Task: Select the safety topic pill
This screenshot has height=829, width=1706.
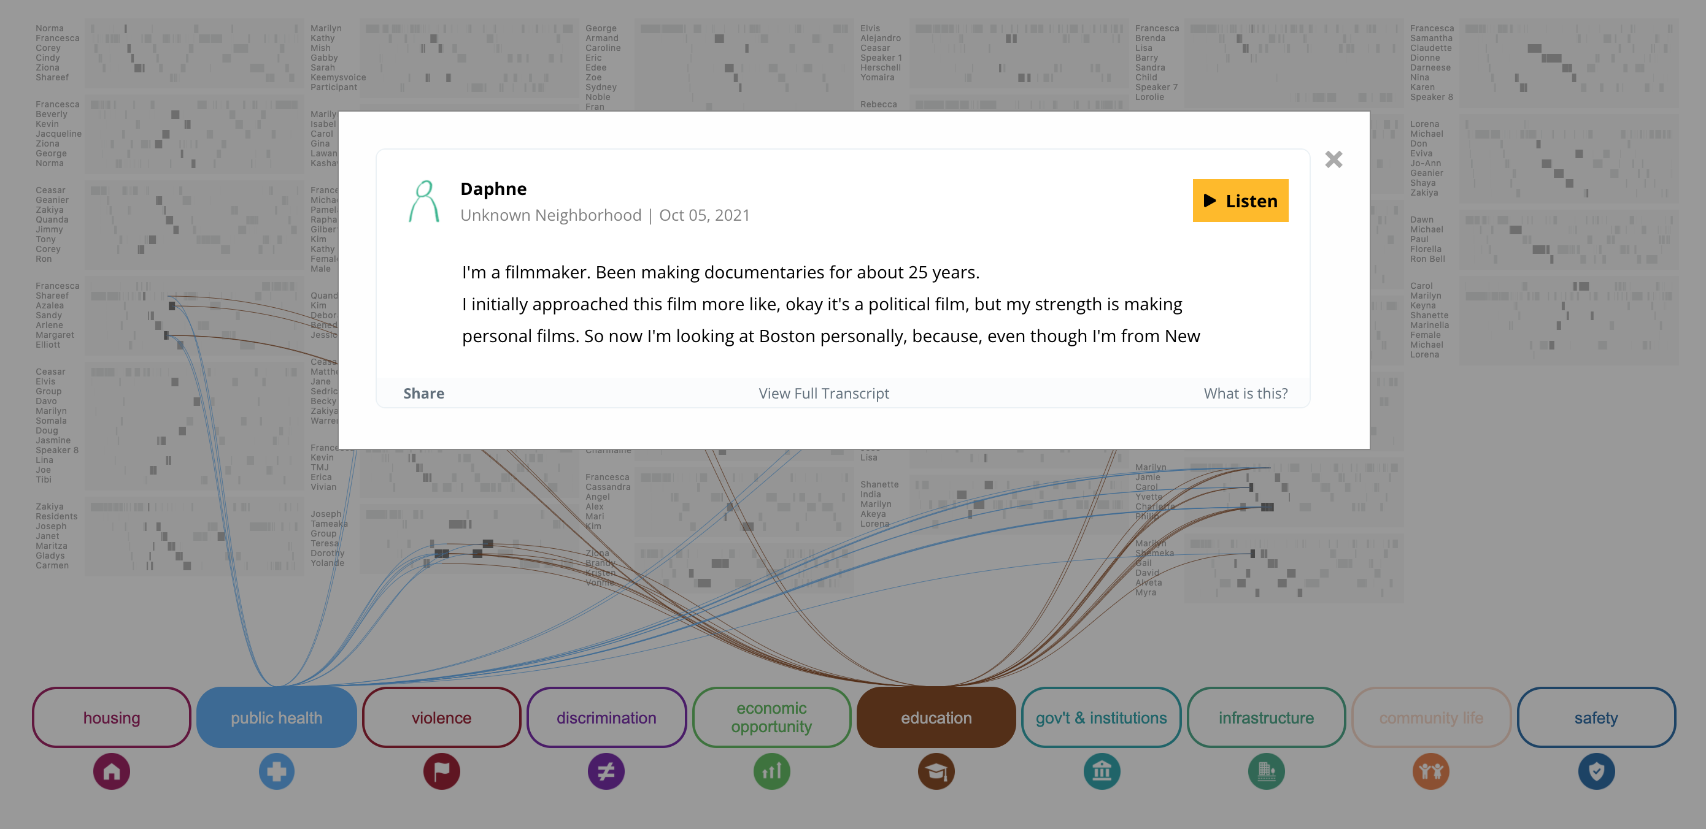Action: [1596, 718]
